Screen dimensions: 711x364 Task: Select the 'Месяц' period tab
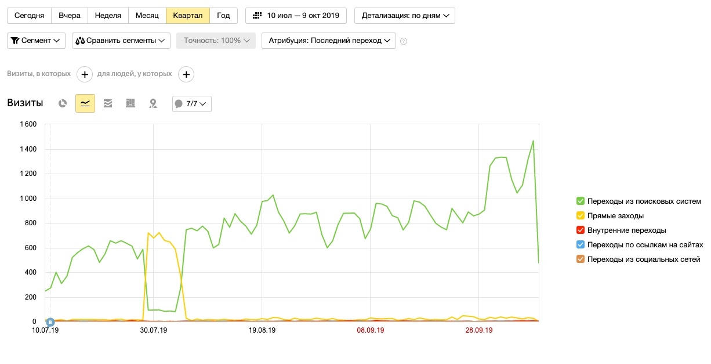pos(147,16)
